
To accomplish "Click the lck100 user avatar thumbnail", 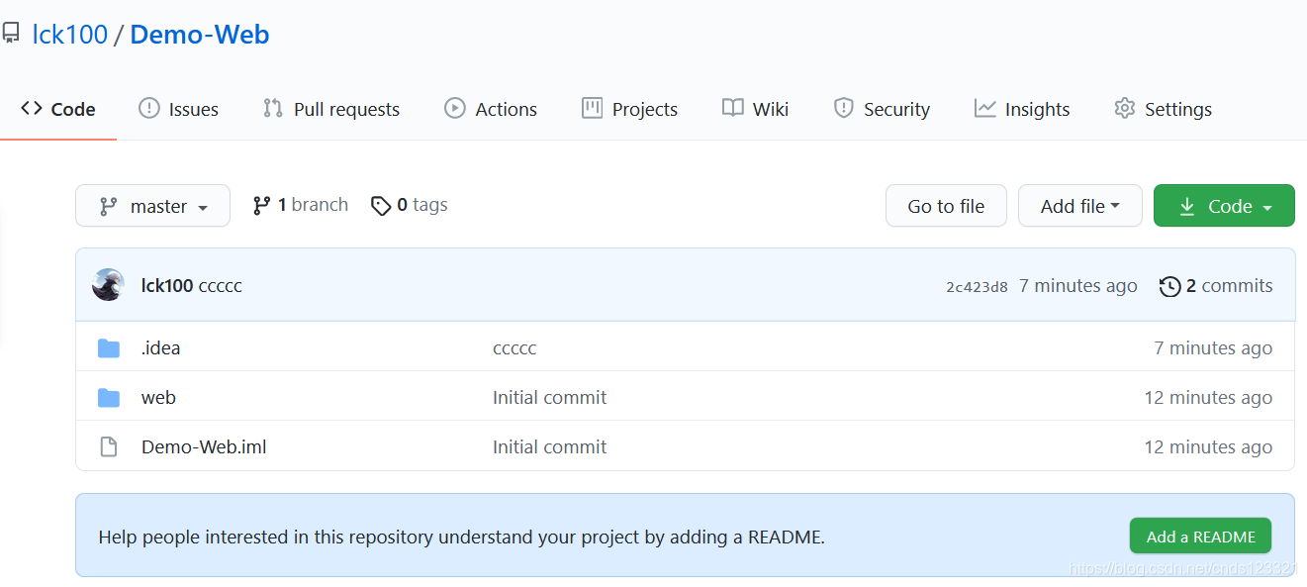I will (108, 285).
